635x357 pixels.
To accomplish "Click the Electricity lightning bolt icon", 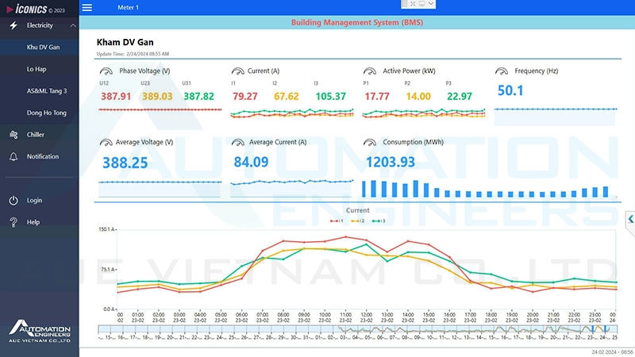I will [x=13, y=25].
